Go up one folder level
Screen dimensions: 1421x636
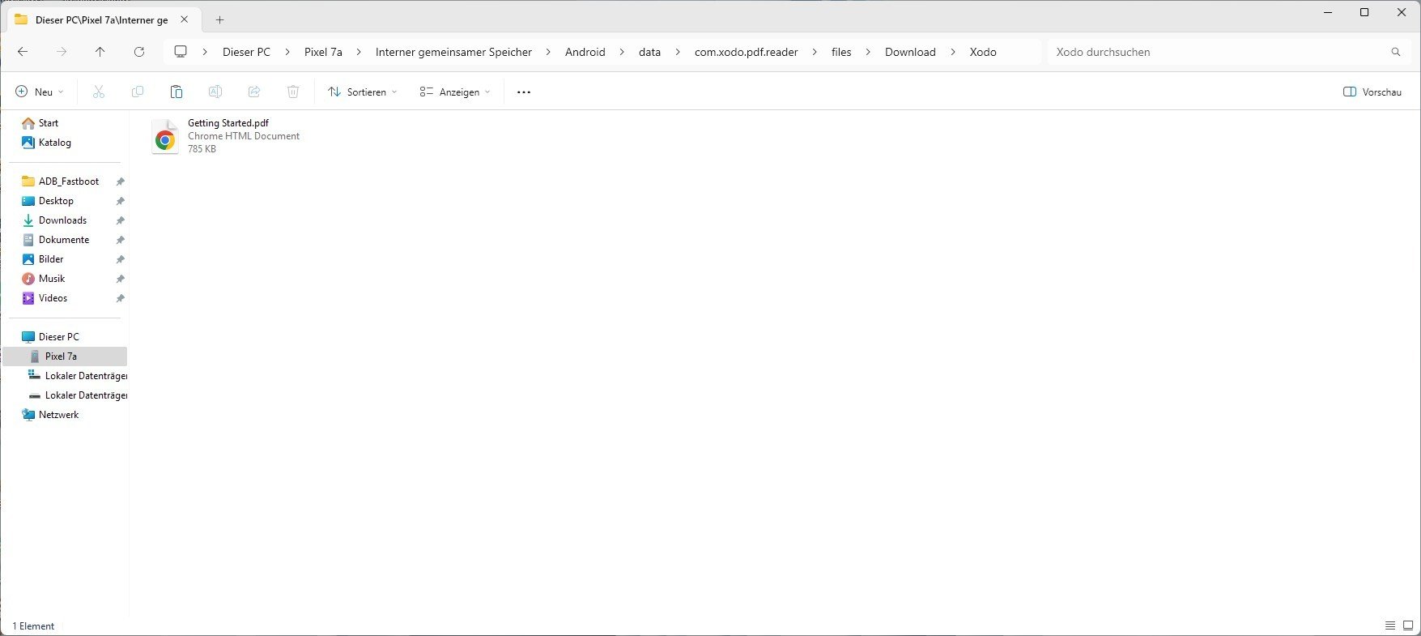[x=100, y=52]
